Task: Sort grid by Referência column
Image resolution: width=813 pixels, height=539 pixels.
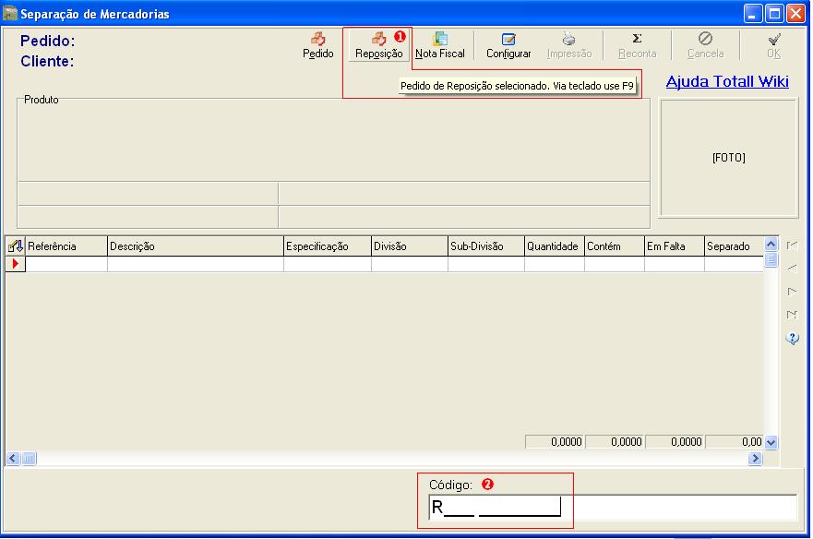Action: point(66,246)
